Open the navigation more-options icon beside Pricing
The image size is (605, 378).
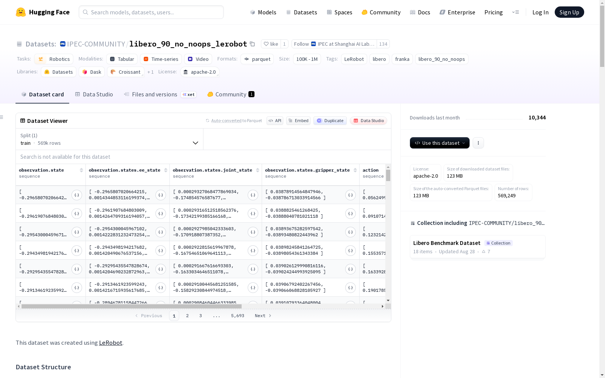point(515,12)
